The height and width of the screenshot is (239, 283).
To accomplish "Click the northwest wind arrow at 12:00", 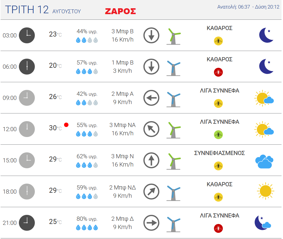I will coord(151,129).
